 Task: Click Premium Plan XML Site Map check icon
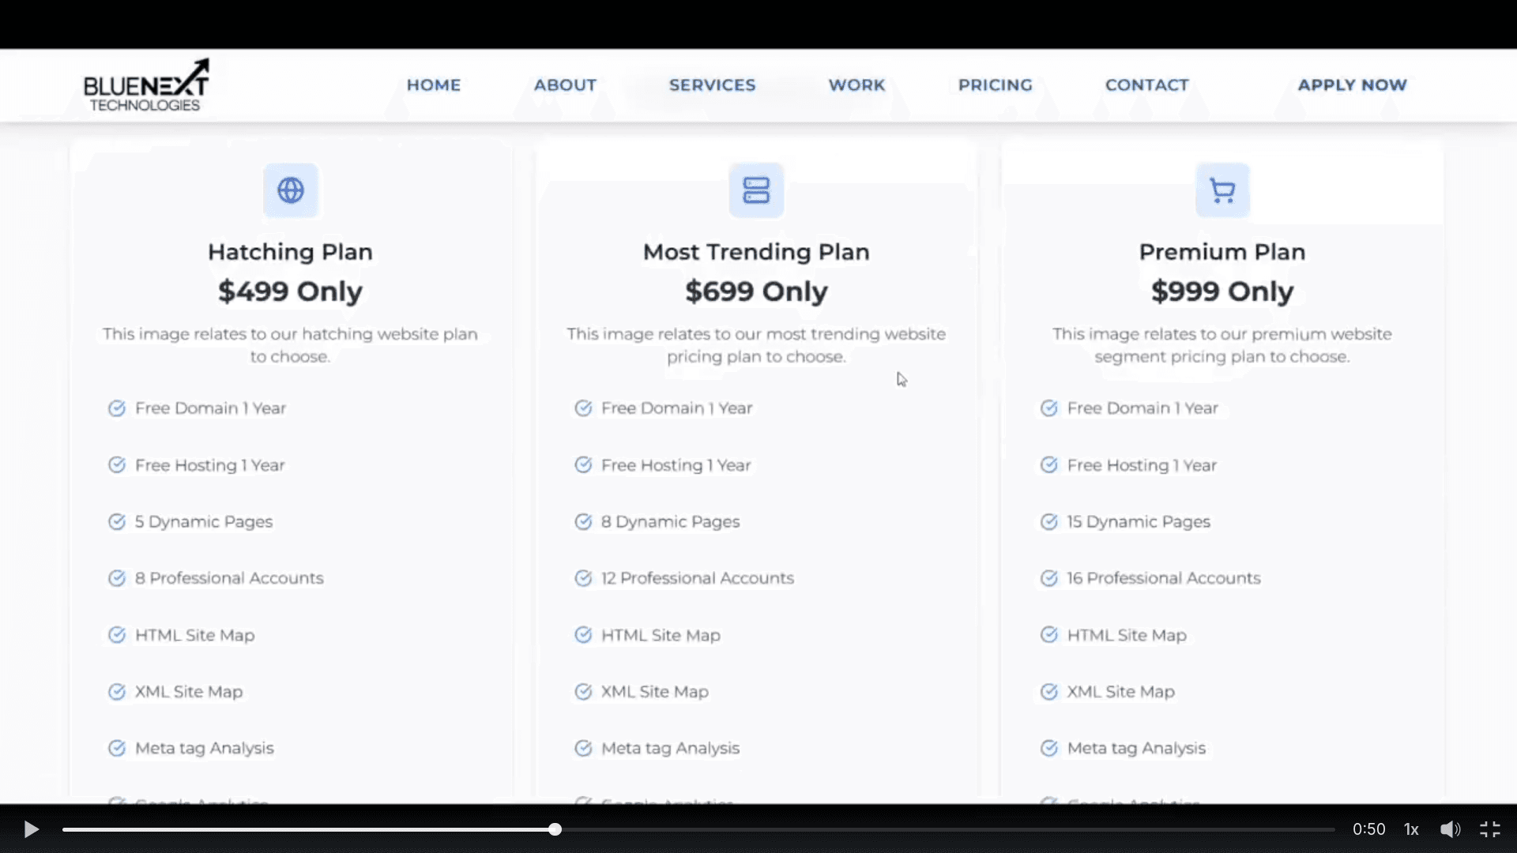coord(1049,692)
